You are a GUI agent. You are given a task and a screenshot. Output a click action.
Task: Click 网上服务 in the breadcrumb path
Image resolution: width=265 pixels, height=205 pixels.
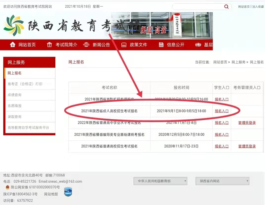pos(238,62)
